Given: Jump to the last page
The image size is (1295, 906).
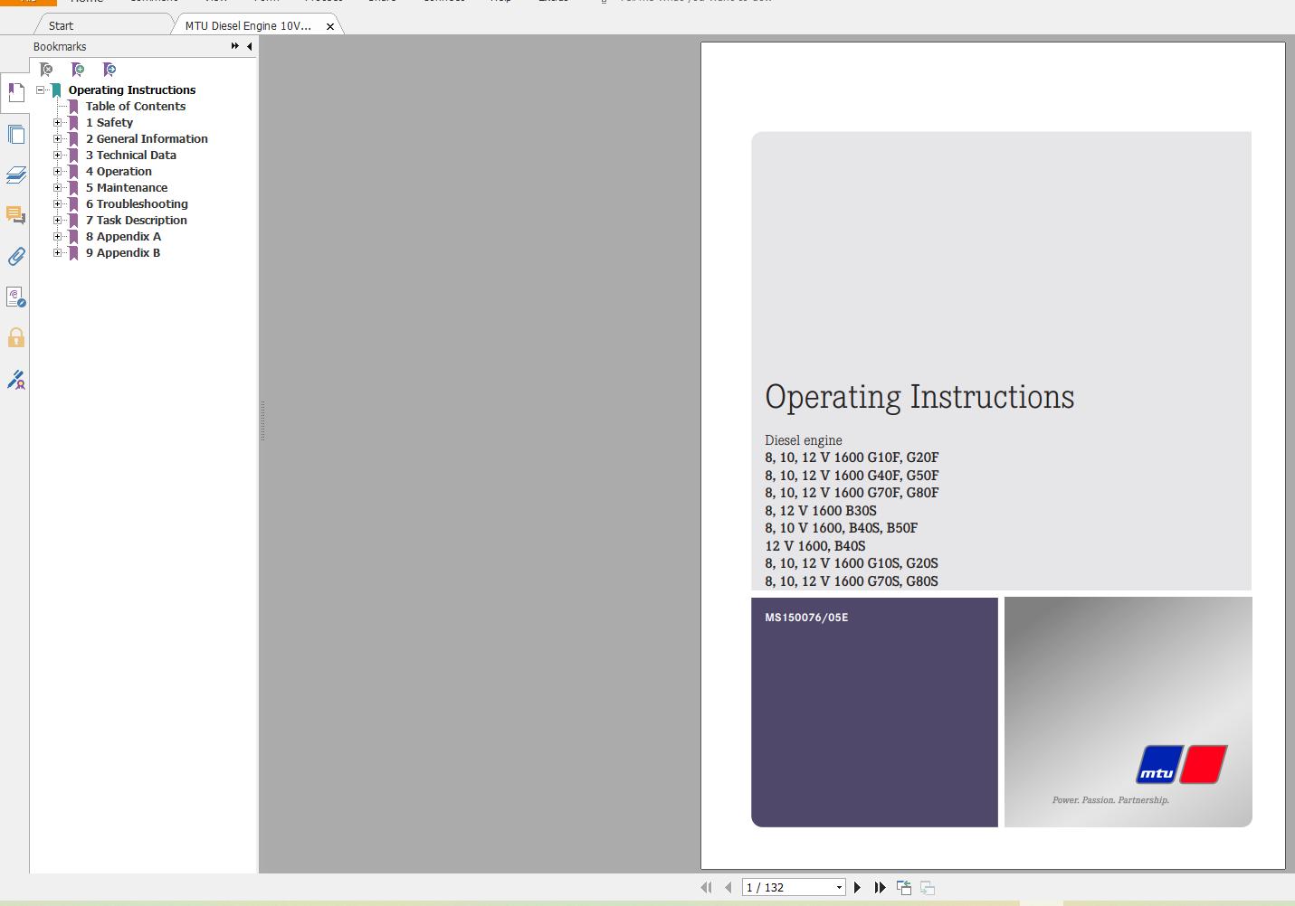Looking at the screenshot, I should 880,888.
